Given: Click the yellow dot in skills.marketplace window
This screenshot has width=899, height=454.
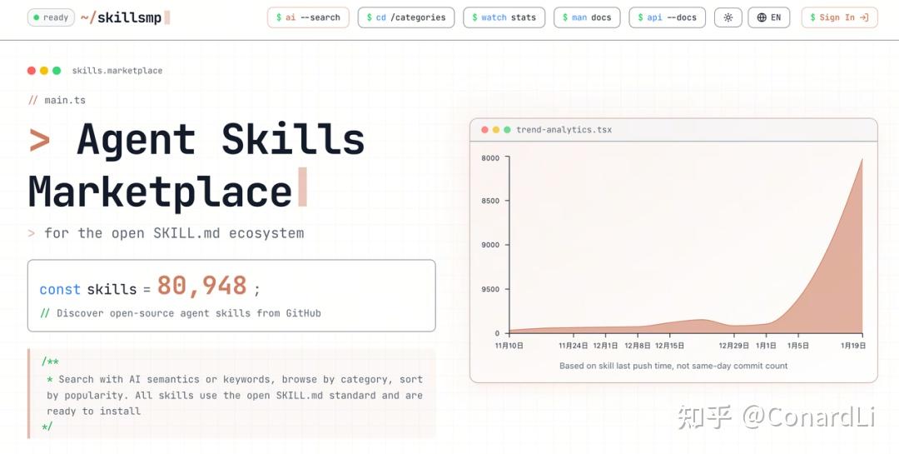Looking at the screenshot, I should pyautogui.click(x=44, y=71).
